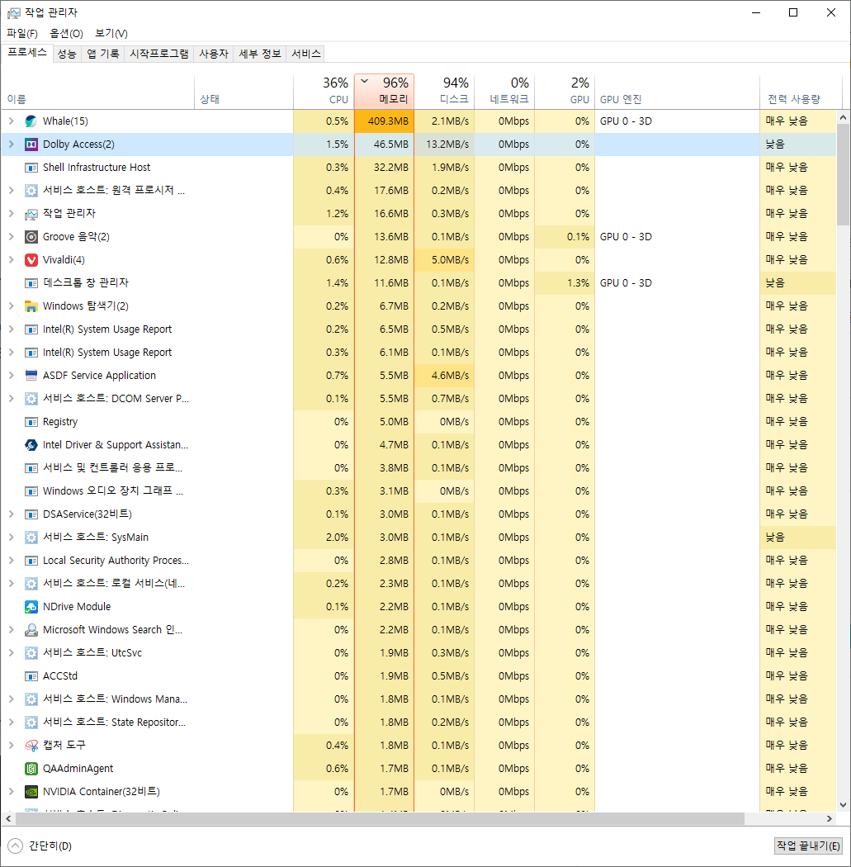Expand the ASDF Service Application row
This screenshot has width=851, height=867.
(11, 376)
